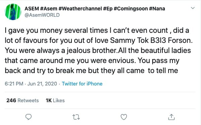Click the tweet body text
The height and width of the screenshot is (125, 201).
pos(99,51)
